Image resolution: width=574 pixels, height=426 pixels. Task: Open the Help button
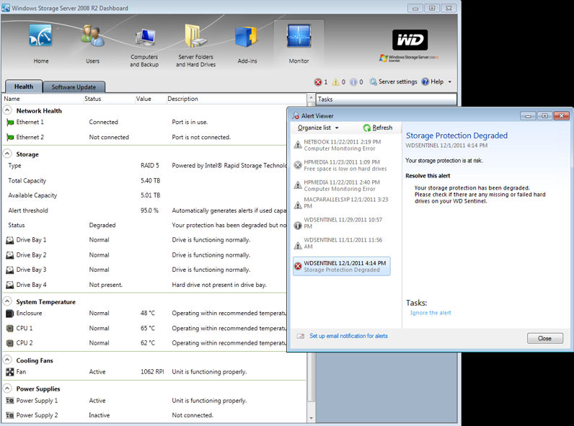click(x=433, y=81)
